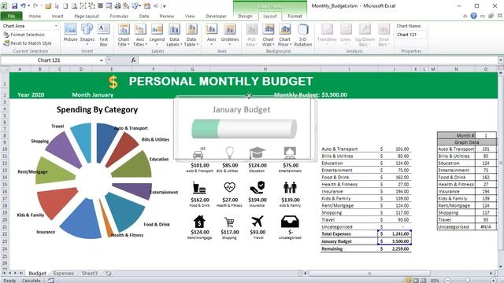This screenshot has width=504, height=283.
Task: Switch to the Insert ribbon tab
Action: (x=57, y=16)
